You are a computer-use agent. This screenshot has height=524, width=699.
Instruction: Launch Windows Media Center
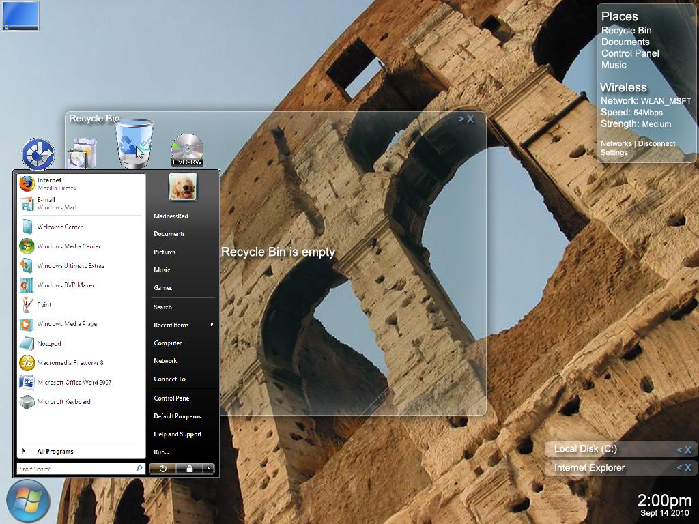coord(68,246)
